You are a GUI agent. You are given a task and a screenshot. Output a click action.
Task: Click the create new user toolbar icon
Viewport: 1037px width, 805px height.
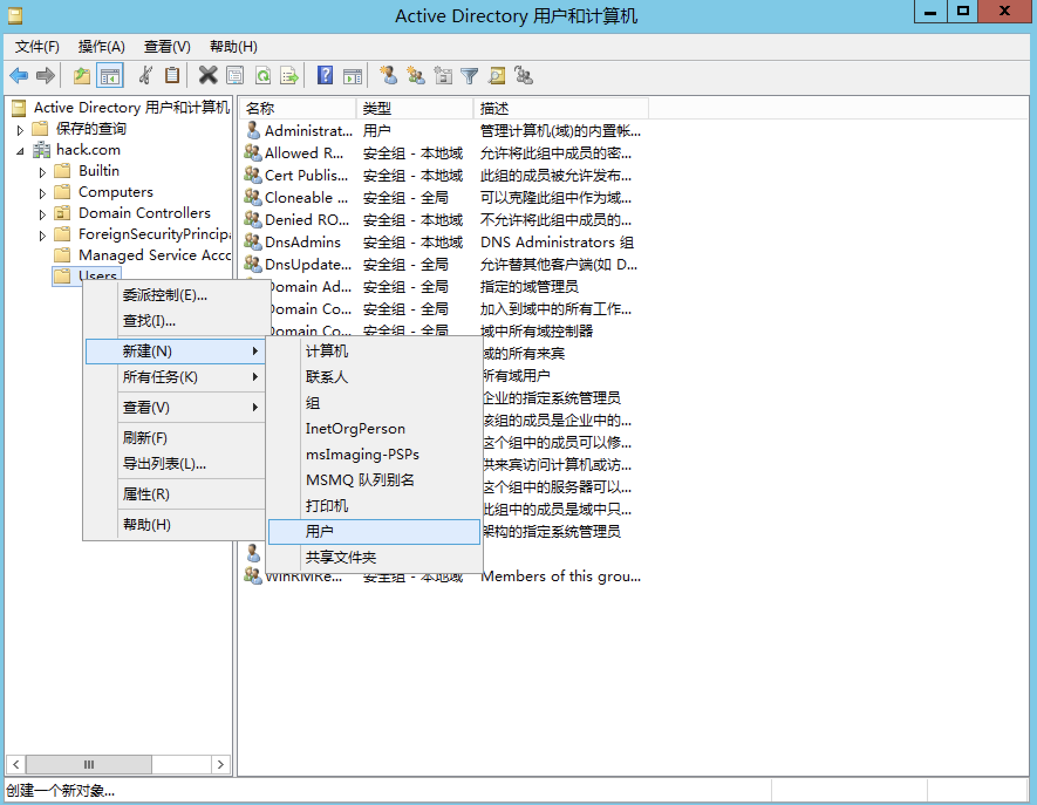[388, 76]
